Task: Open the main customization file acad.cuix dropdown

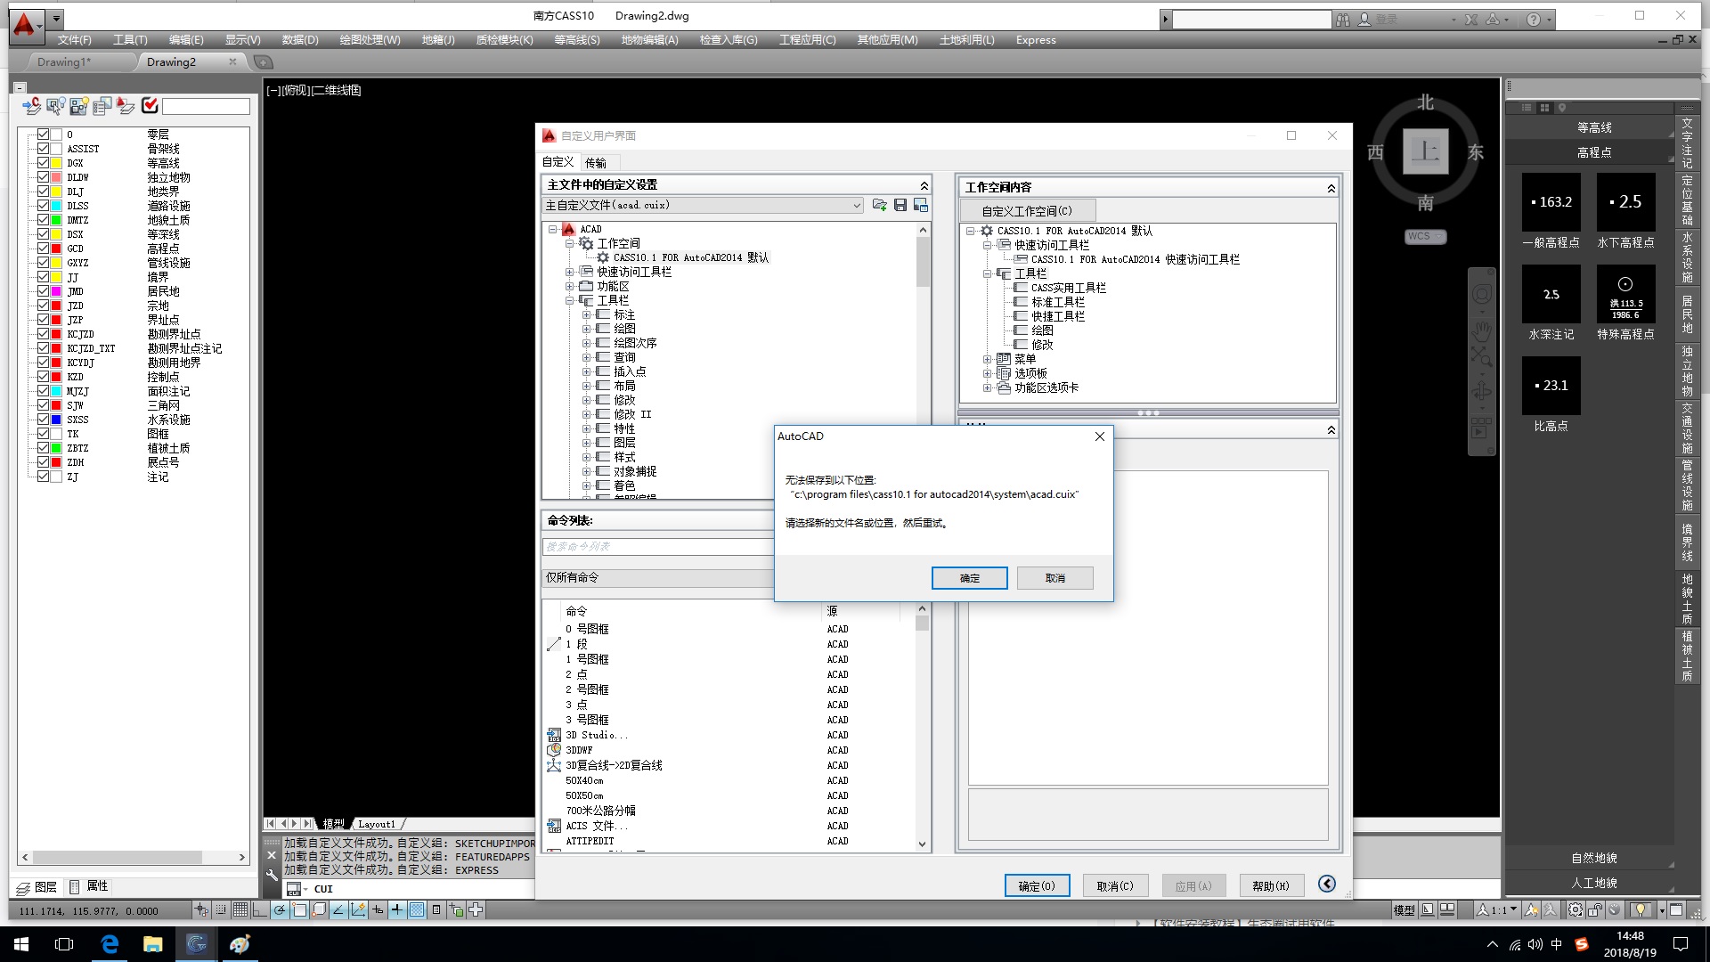Action: [x=856, y=205]
